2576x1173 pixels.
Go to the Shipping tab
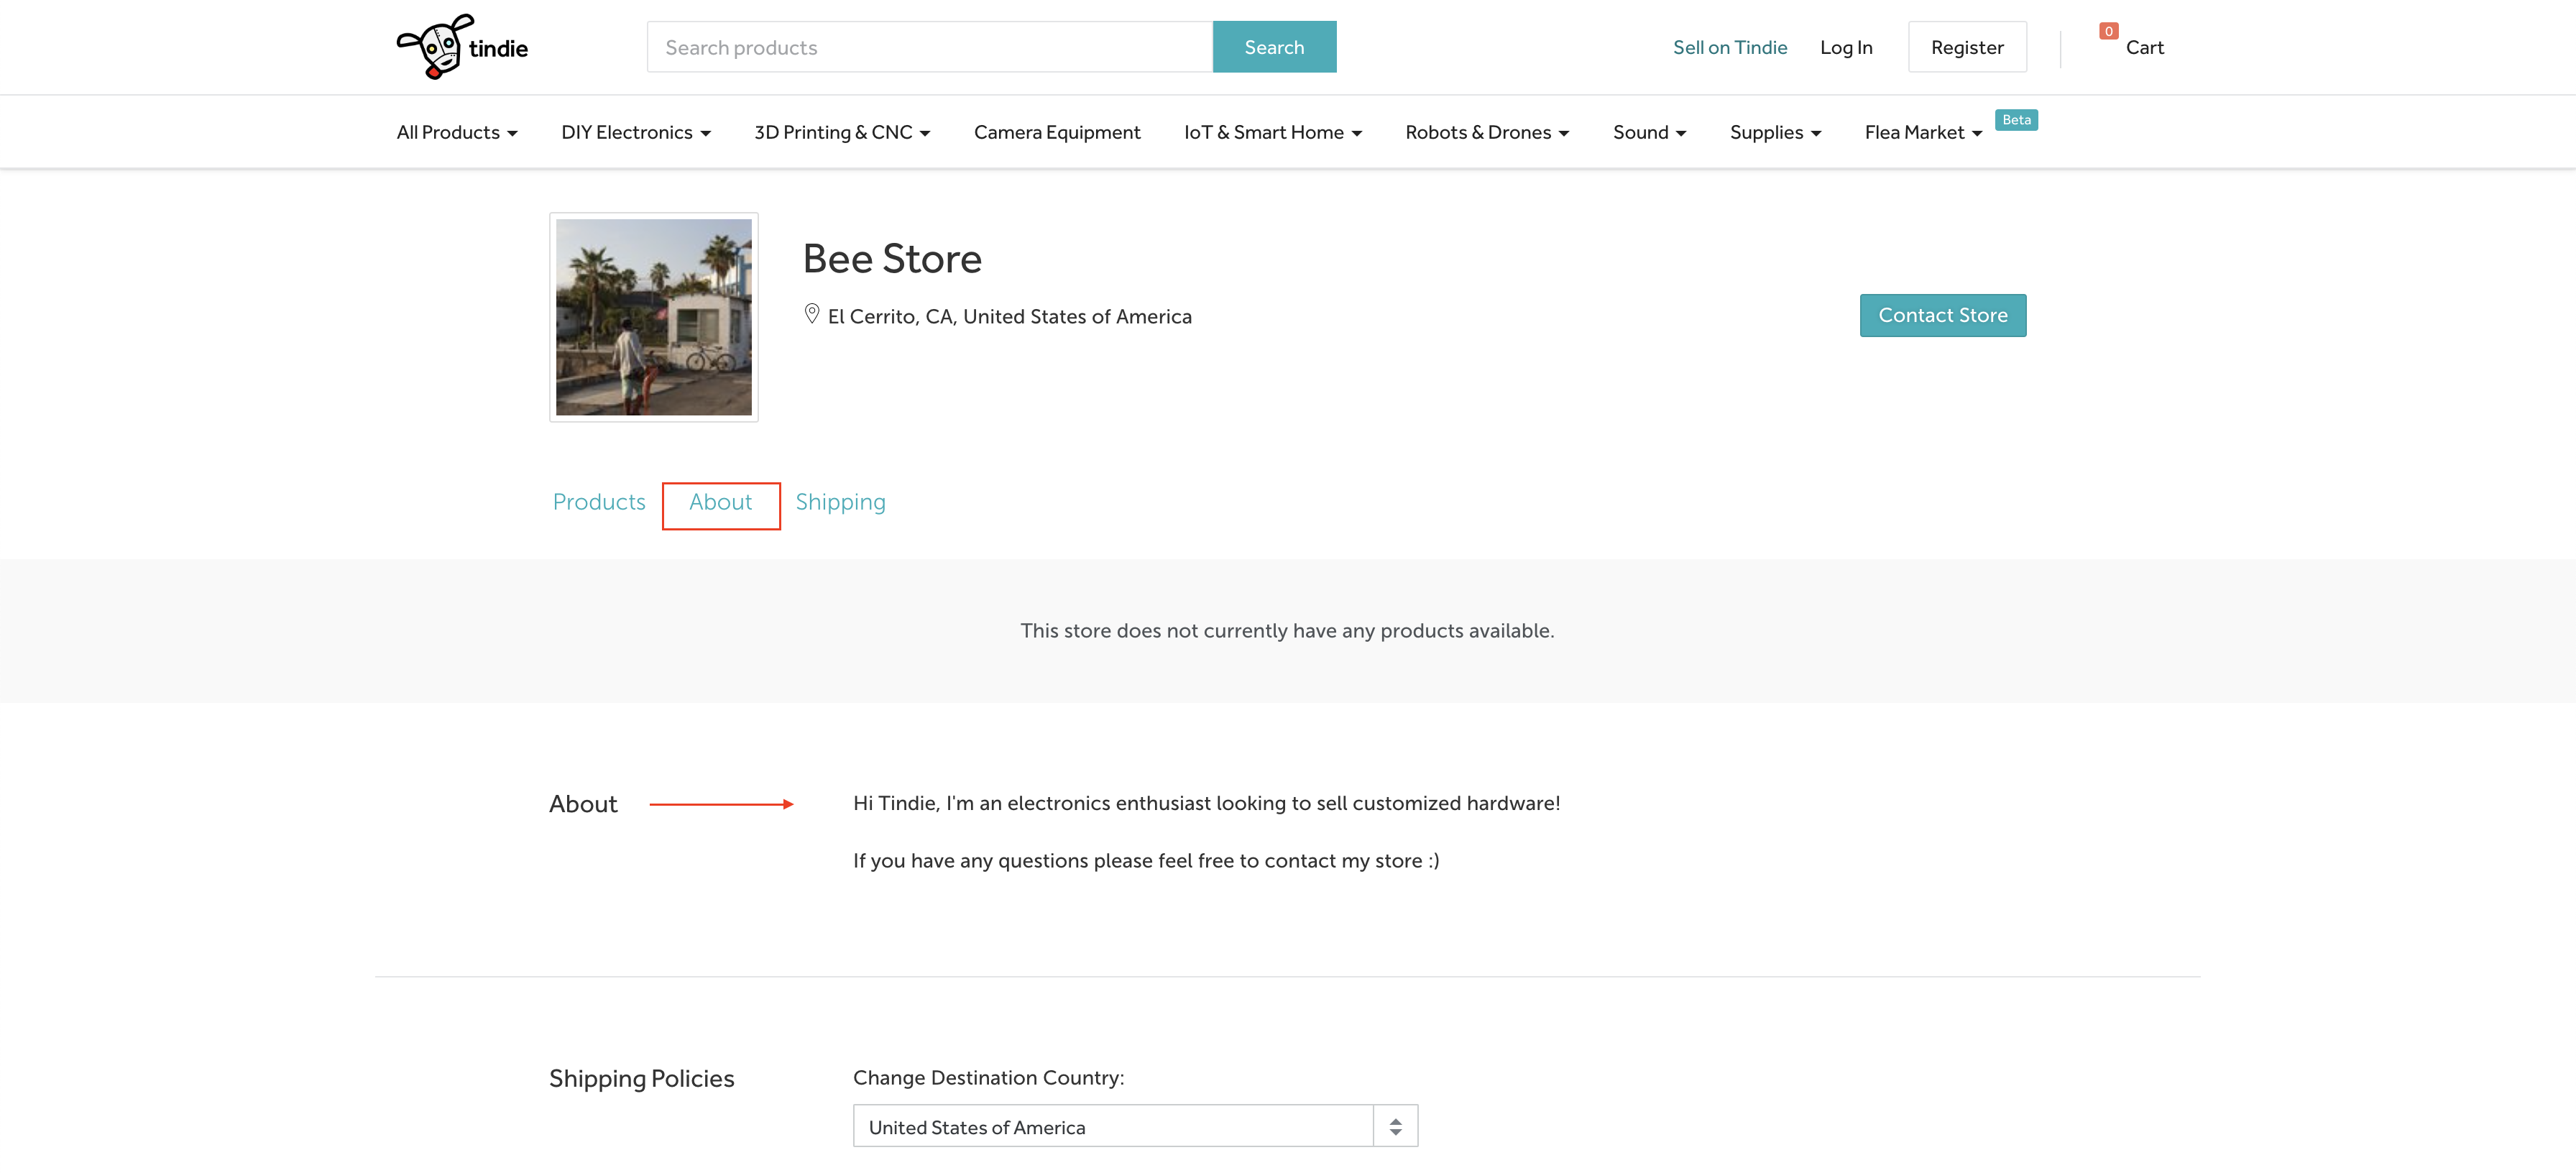point(840,502)
